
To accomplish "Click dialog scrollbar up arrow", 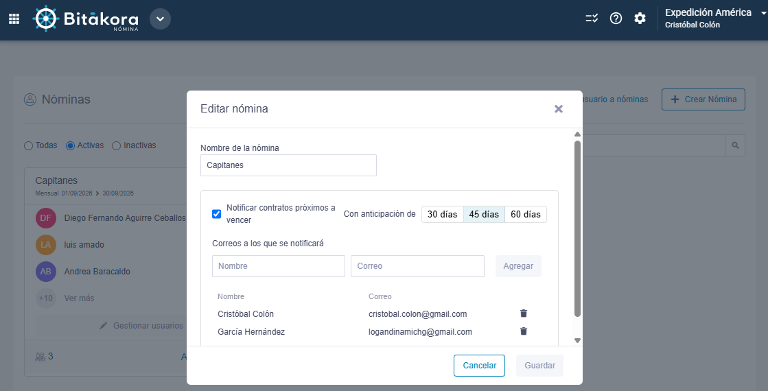I will pos(577,134).
